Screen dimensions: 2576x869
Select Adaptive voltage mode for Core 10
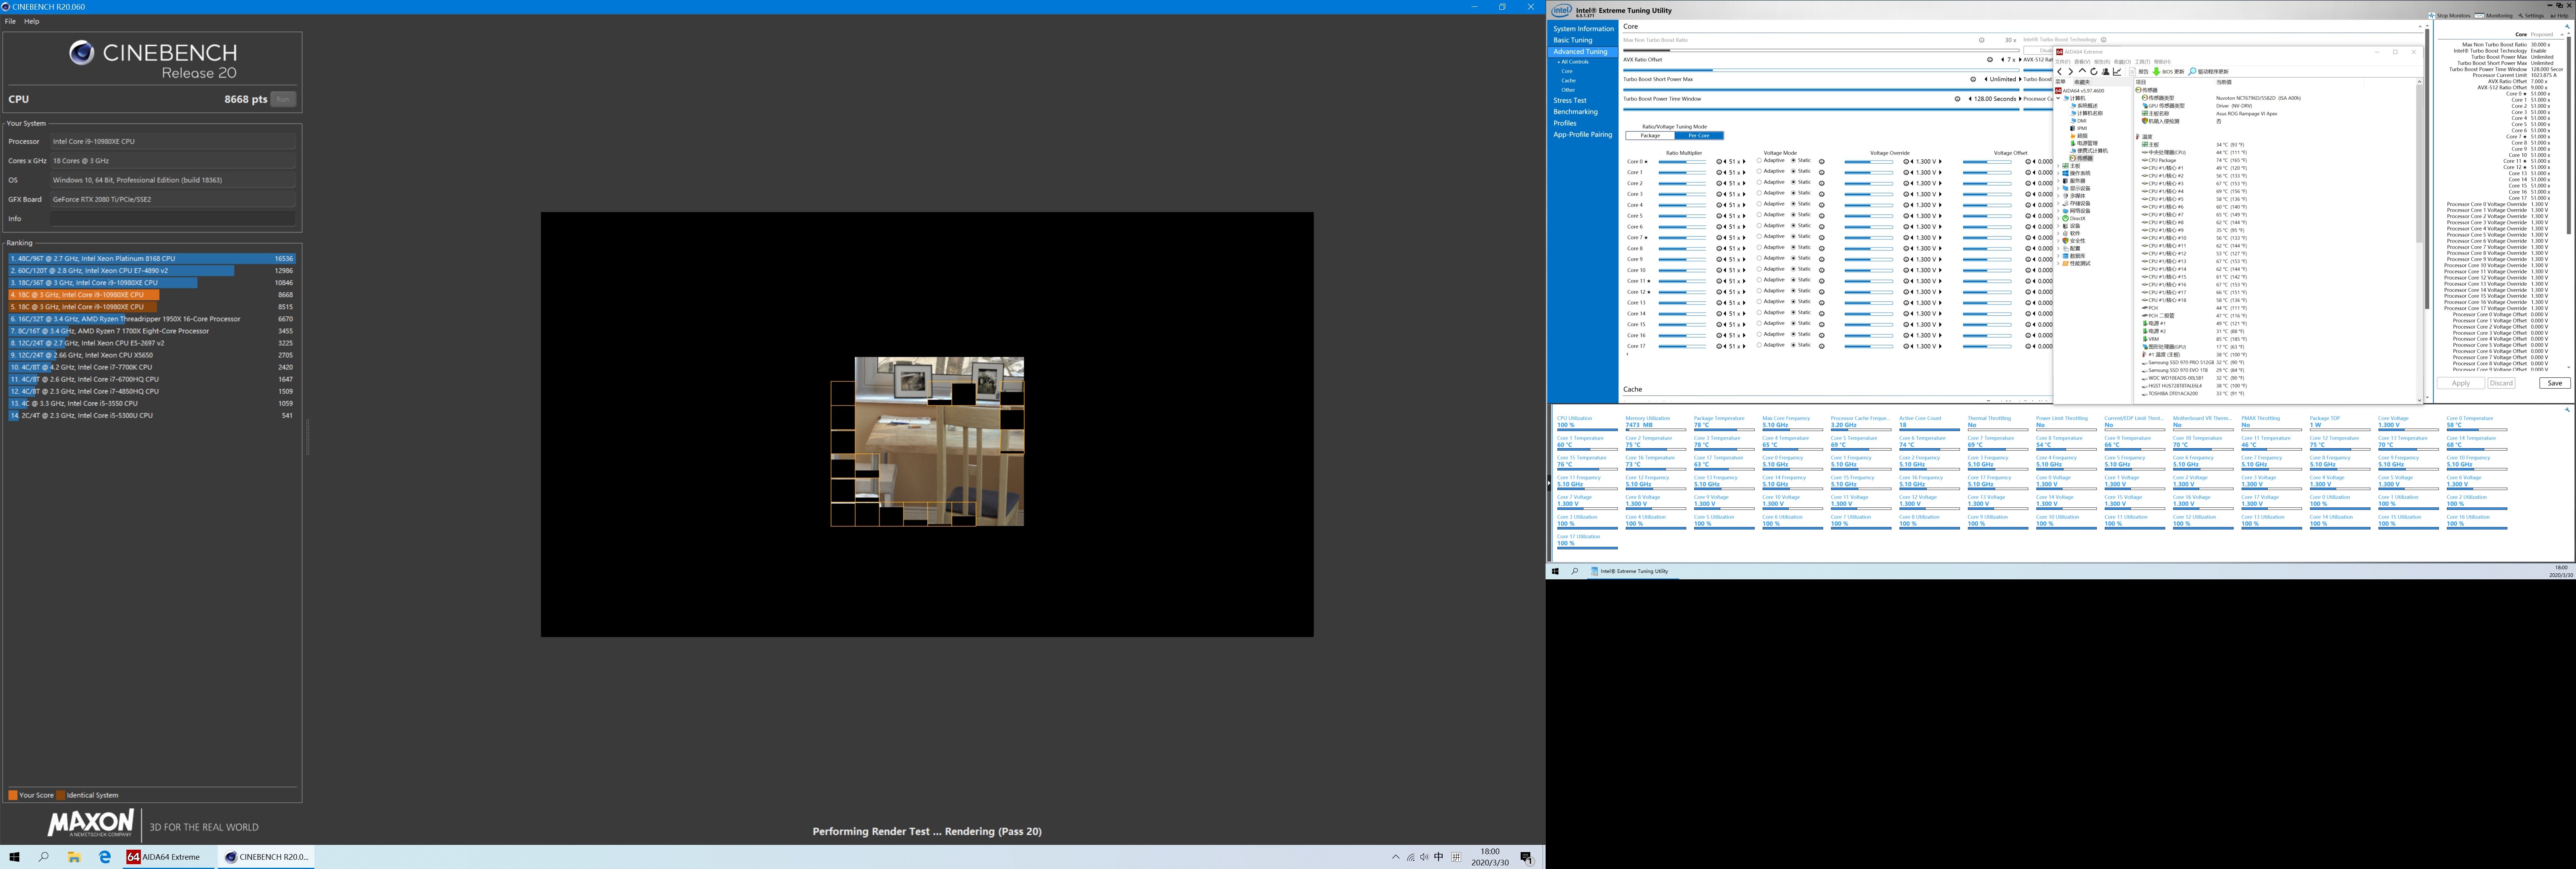click(x=1759, y=269)
